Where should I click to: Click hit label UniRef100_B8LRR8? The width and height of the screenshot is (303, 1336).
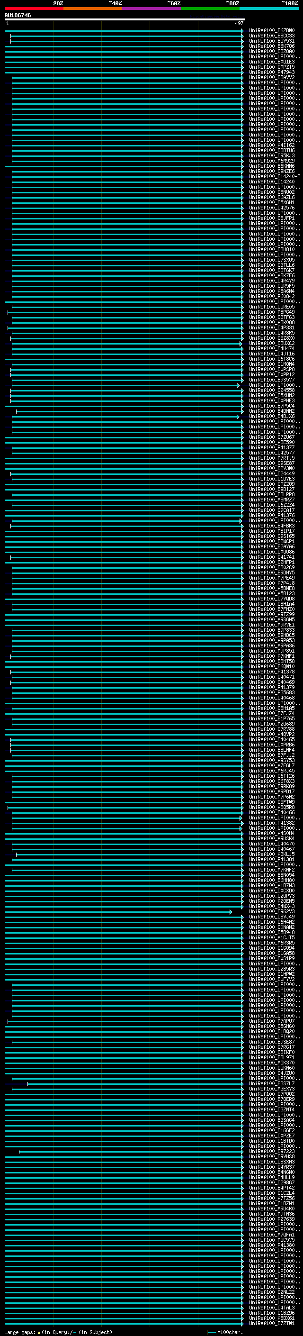(272, 494)
